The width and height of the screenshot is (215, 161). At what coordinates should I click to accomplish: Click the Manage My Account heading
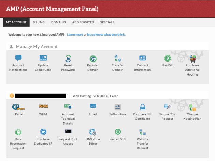click(x=37, y=47)
